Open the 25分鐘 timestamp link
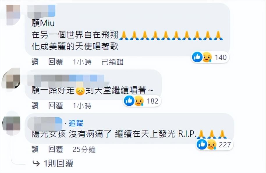 [84, 149]
